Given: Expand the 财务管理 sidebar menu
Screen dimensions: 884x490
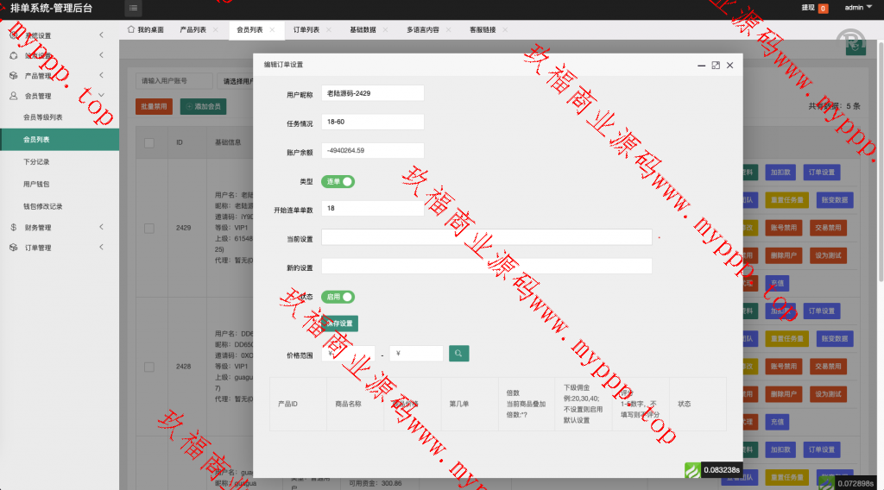Looking at the screenshot, I should (x=59, y=228).
